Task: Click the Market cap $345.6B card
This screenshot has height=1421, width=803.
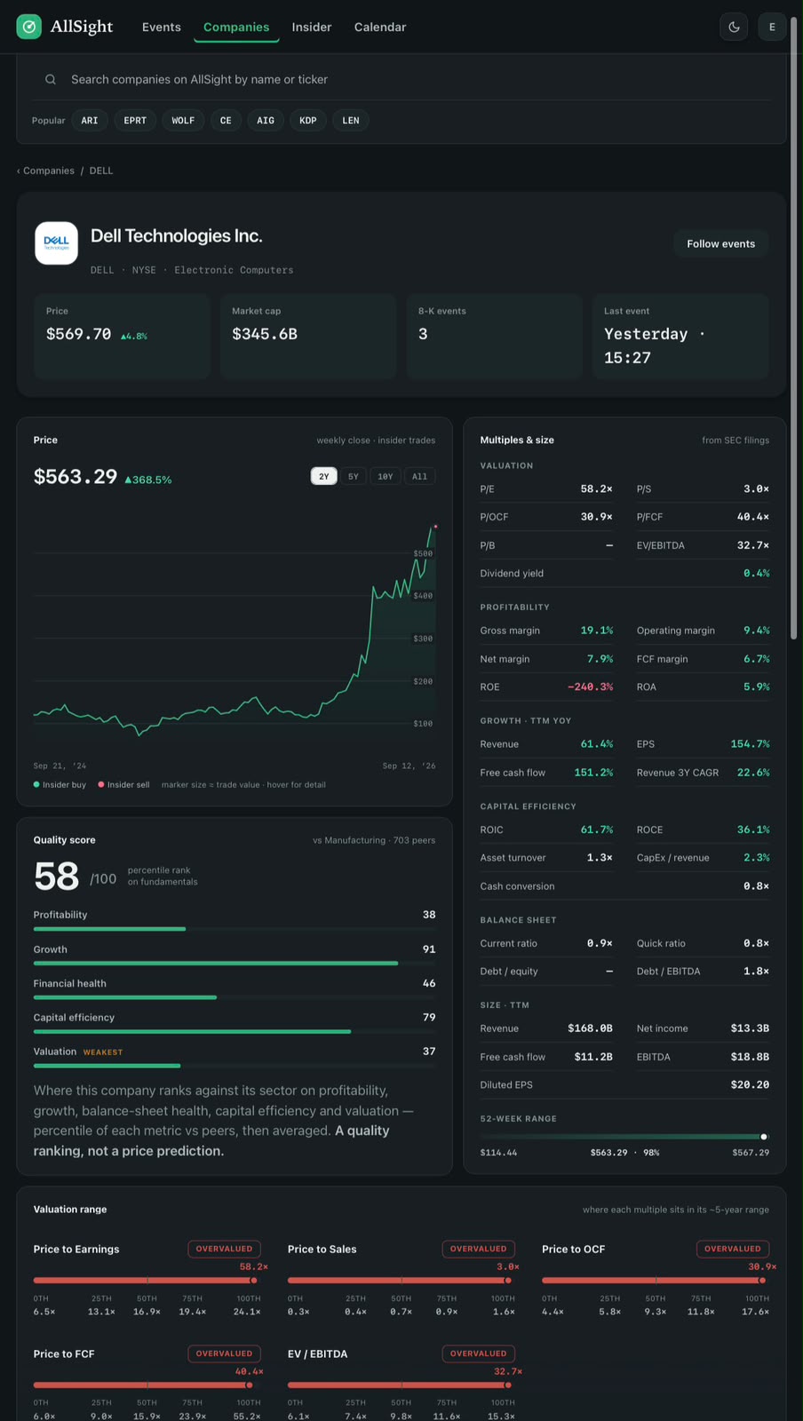Action: (308, 337)
